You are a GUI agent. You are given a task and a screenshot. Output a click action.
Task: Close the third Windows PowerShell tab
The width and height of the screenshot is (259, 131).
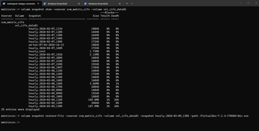pos(120,4)
